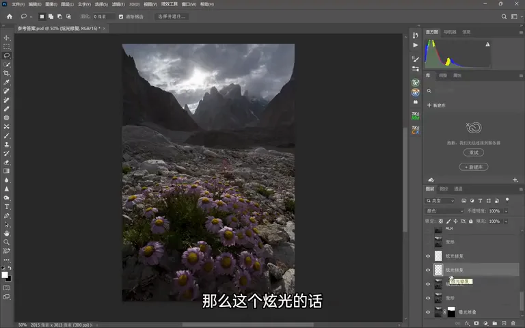Toggle lock transparent pixels
525x328 pixels.
[x=441, y=221]
